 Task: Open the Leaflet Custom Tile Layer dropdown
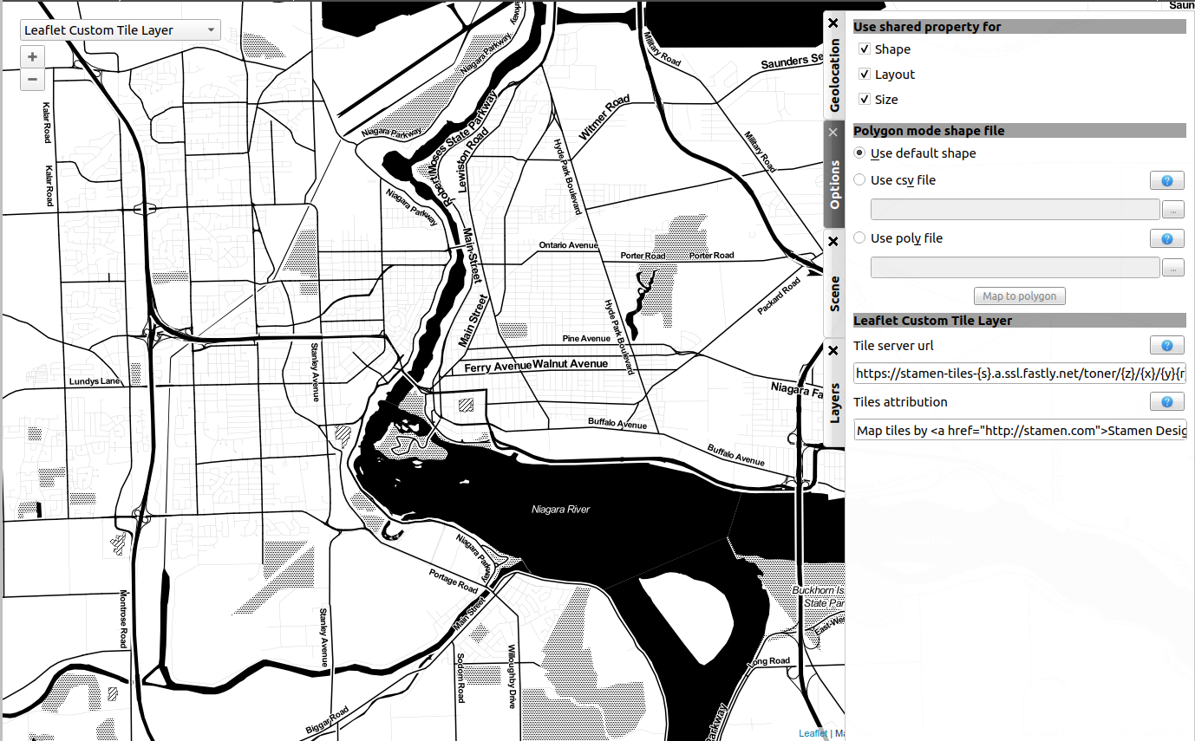click(x=120, y=30)
